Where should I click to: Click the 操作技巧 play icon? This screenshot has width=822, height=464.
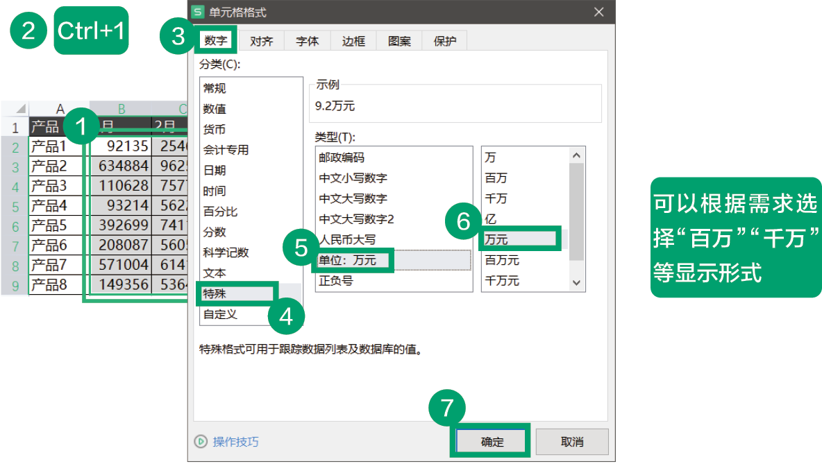pos(201,442)
